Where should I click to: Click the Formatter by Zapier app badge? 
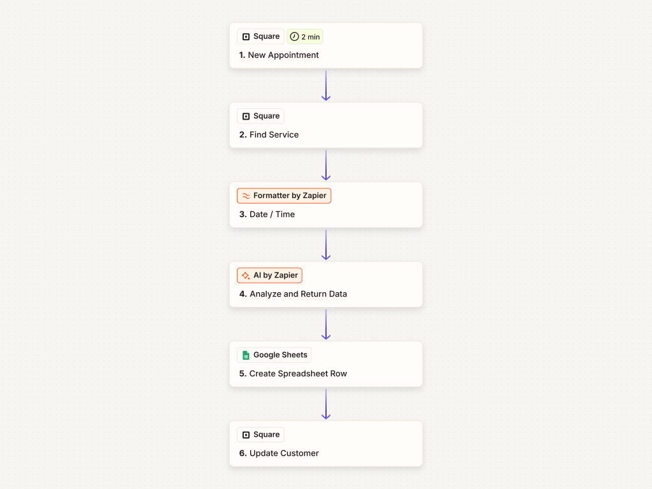tap(285, 196)
